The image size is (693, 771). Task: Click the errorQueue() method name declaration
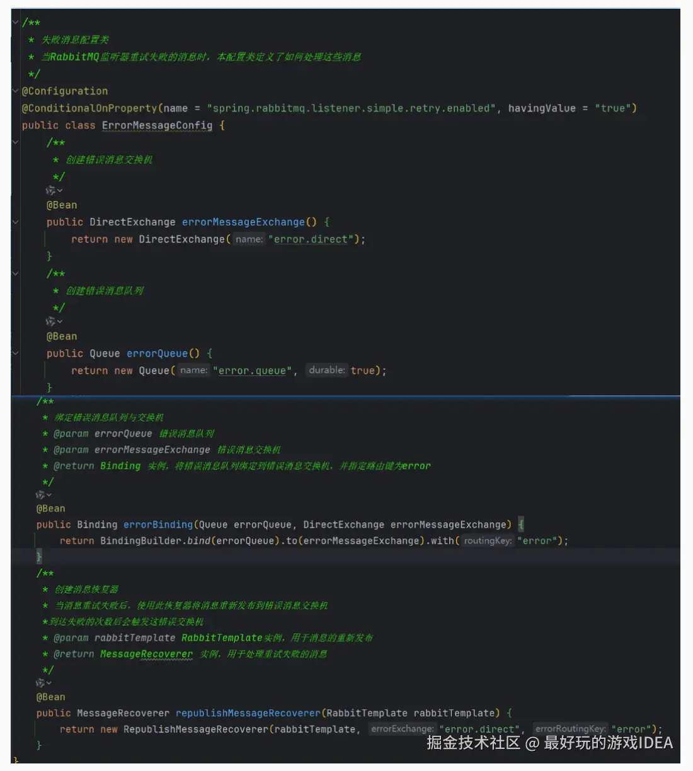pos(157,353)
